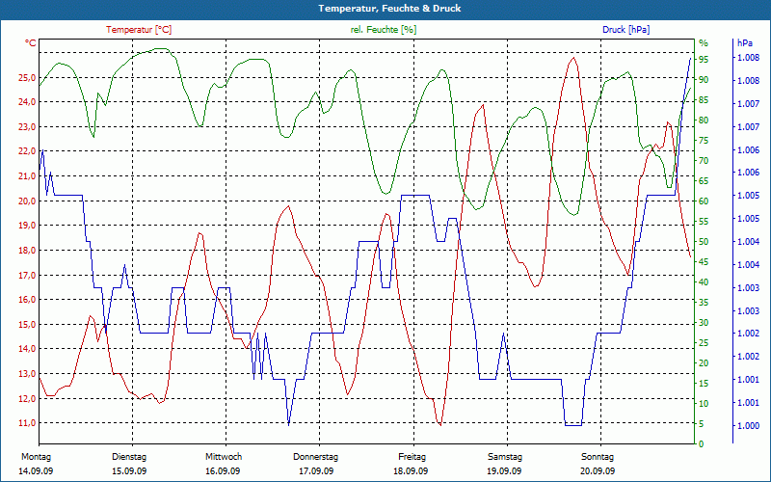Viewport: 771px width, 482px height.
Task: Click the 'Sonntag' day label
Action: 598,457
